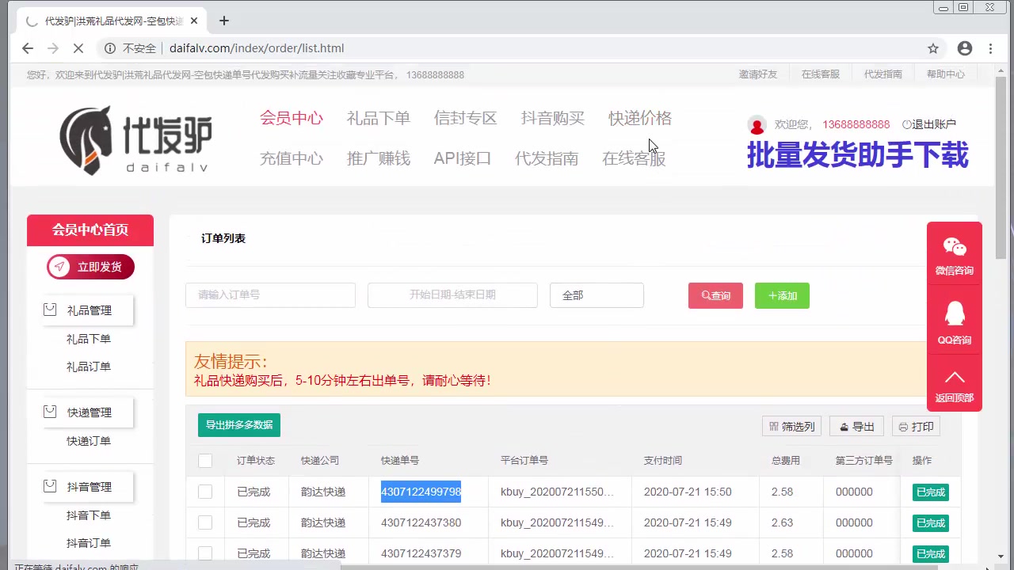Click the 礼品管理 section icon
The width and height of the screenshot is (1014, 570).
pyautogui.click(x=50, y=310)
